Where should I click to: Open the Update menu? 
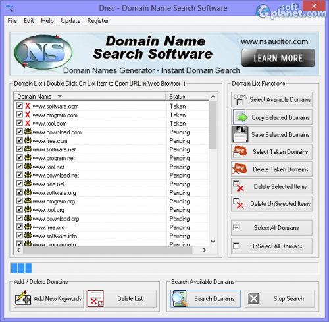point(70,21)
